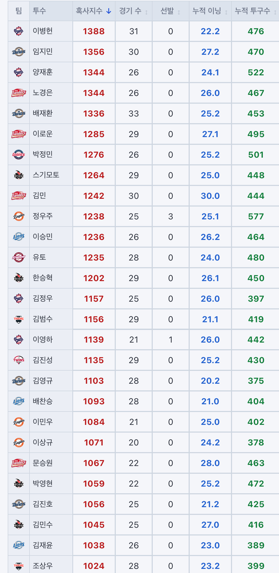Click the KT Wiz logo next to 스기모토

click(x=18, y=175)
